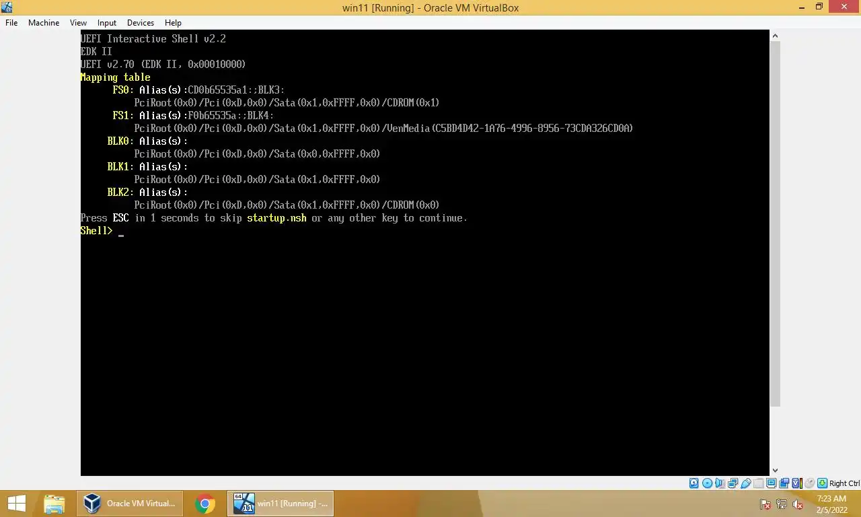Open the Machine menu

coord(44,22)
